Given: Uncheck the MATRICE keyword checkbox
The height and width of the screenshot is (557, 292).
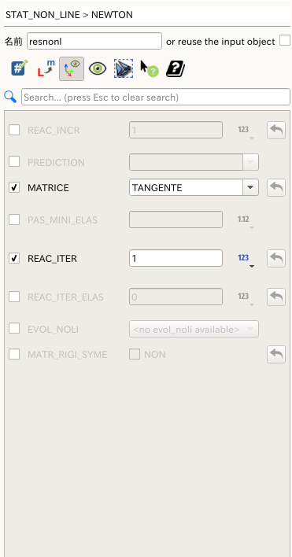Looking at the screenshot, I should (x=14, y=187).
